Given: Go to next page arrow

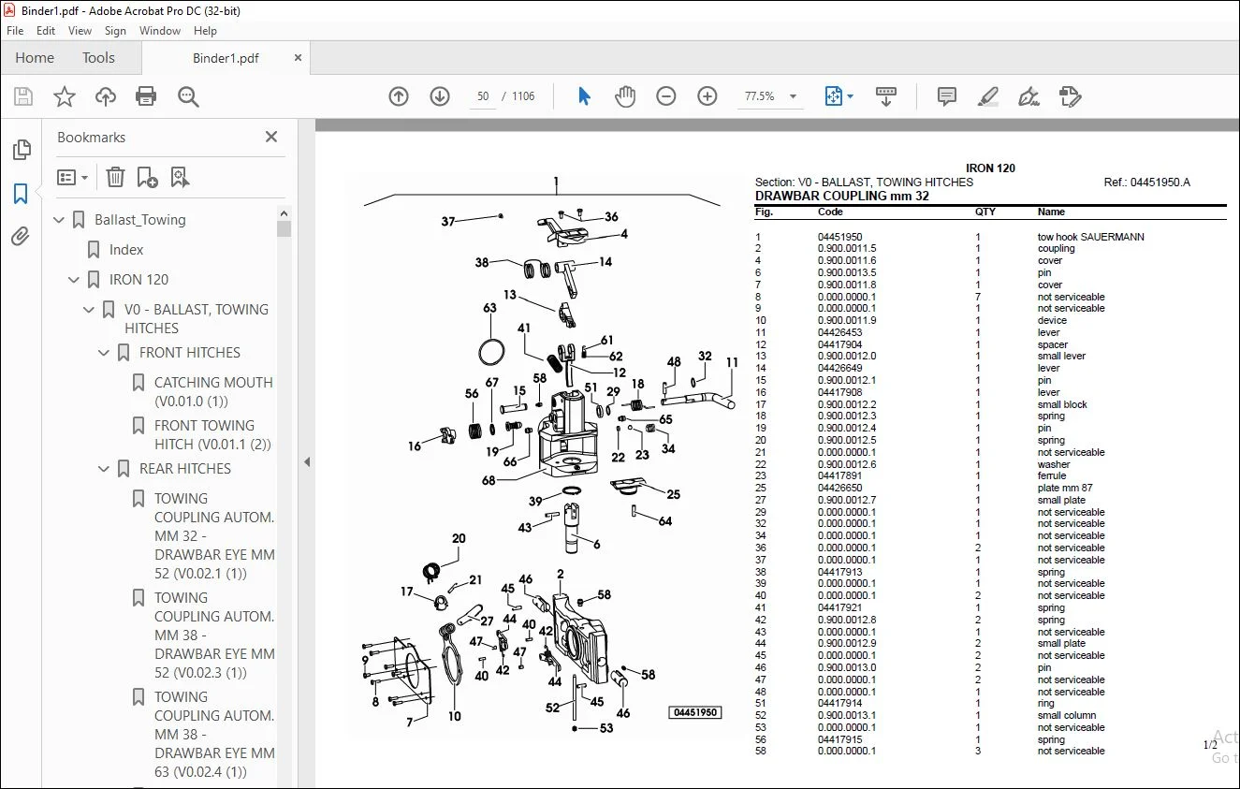Looking at the screenshot, I should click(440, 96).
